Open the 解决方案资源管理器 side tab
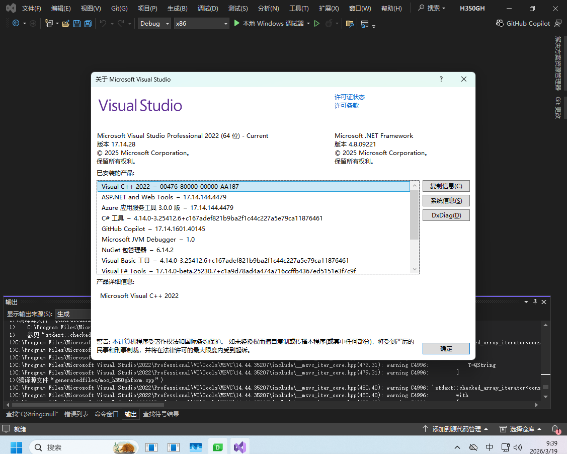567x454 pixels. click(x=558, y=63)
